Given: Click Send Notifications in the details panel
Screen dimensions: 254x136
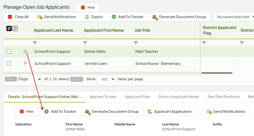Looking at the screenshot, I should pyautogui.click(x=226, y=112).
